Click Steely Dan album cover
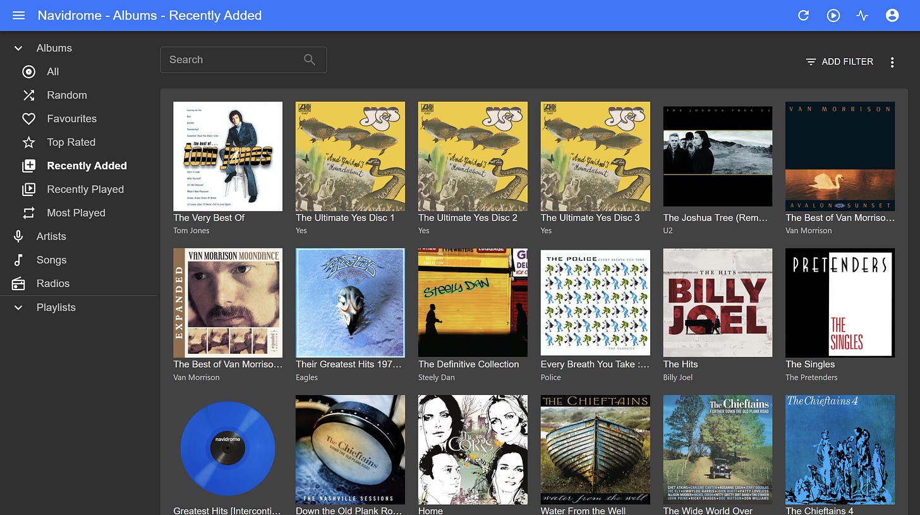 (473, 303)
